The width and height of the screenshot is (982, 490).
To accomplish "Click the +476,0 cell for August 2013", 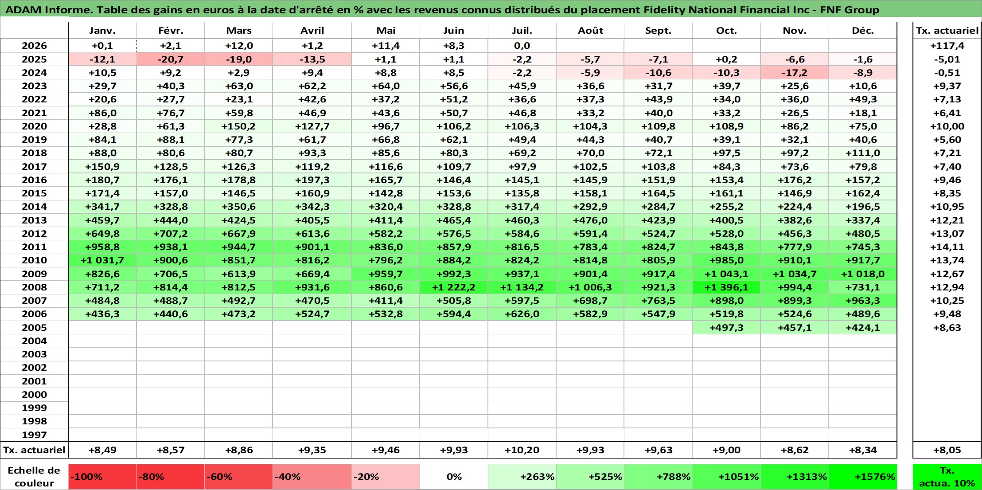I will coord(590,220).
